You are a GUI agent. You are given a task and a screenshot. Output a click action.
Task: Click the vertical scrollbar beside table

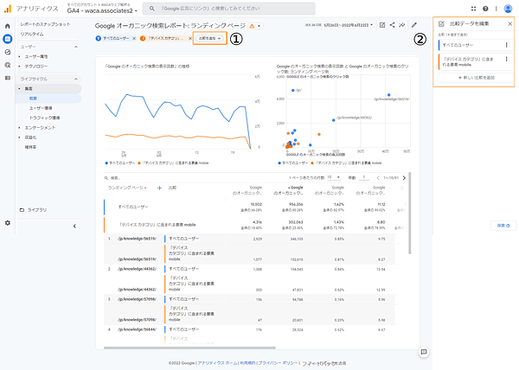click(x=410, y=213)
